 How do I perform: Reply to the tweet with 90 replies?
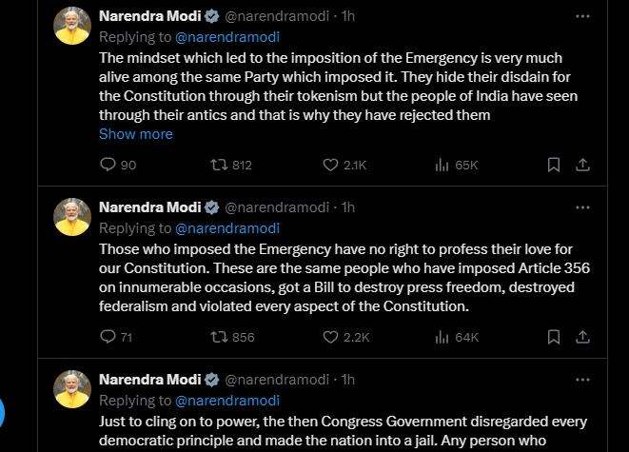point(108,165)
